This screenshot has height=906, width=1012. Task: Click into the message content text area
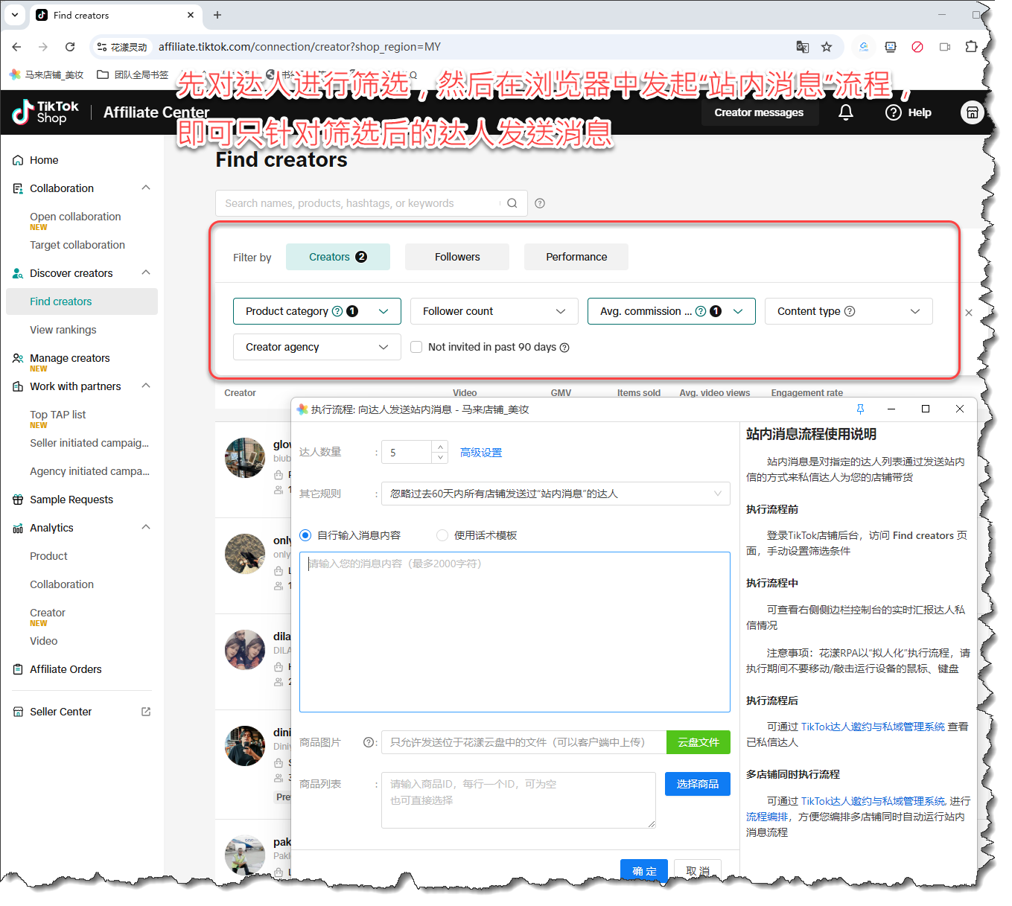coord(514,633)
